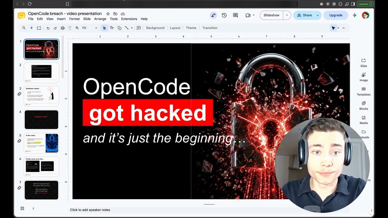Click the undo arrow in toolbar
Screen dimensions: 388x218
[48, 28]
